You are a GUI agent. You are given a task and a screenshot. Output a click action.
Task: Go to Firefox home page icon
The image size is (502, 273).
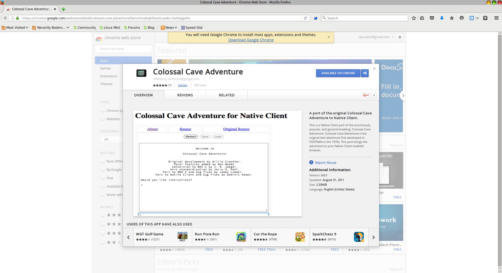coord(452,18)
